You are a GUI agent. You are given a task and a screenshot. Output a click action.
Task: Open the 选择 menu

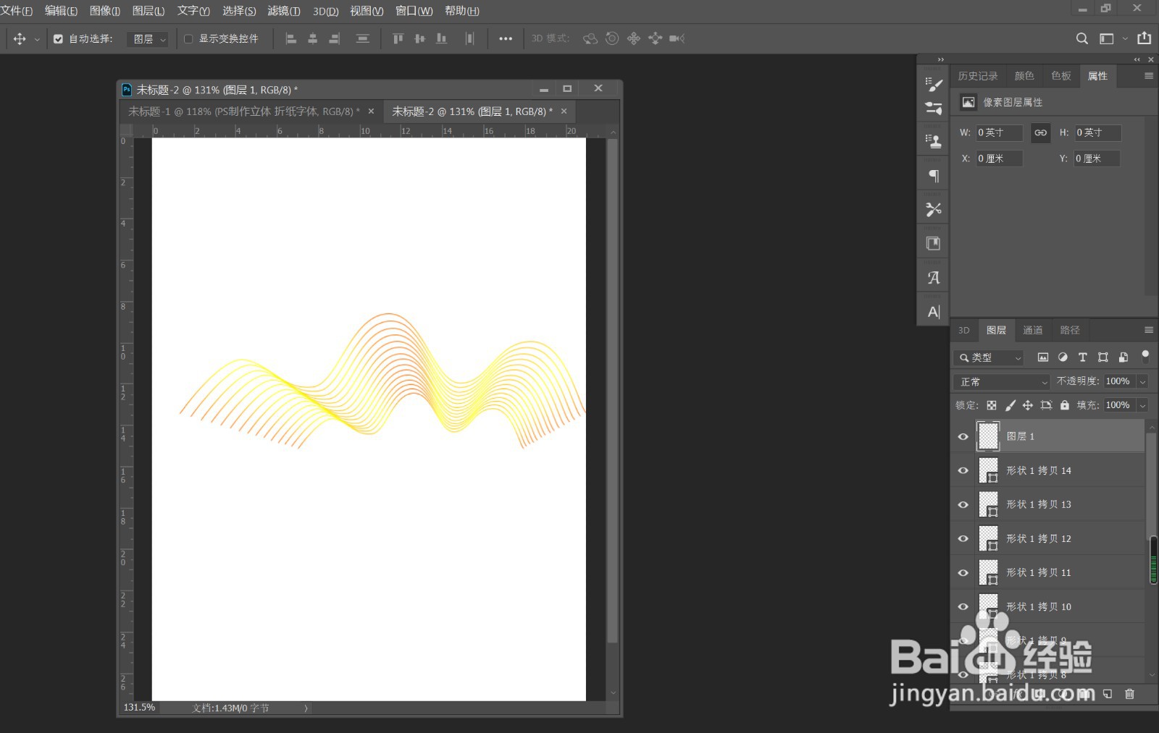[x=239, y=11]
